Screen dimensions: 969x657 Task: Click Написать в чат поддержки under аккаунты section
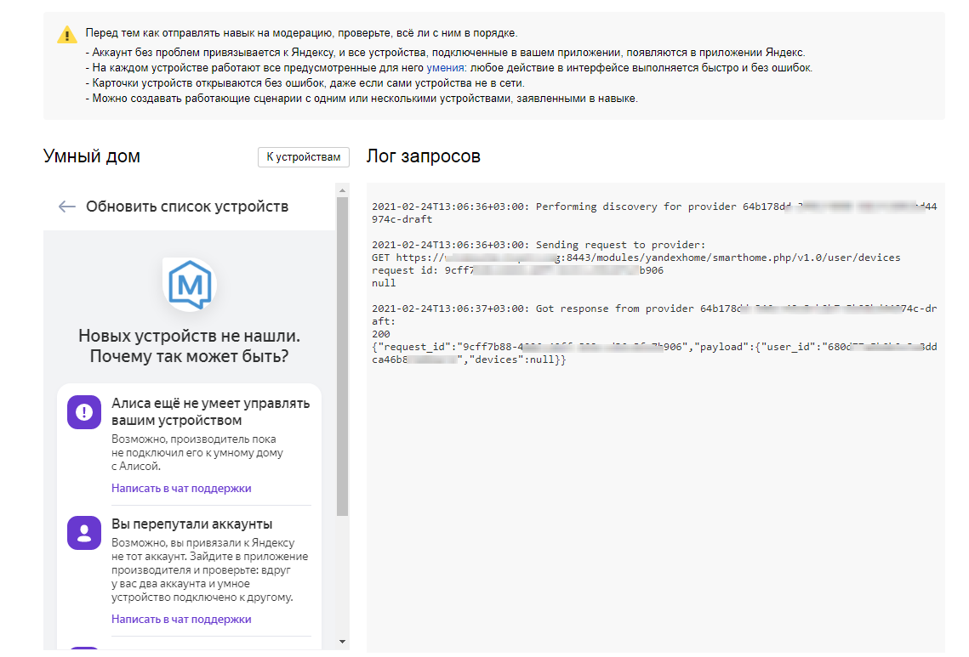(181, 620)
